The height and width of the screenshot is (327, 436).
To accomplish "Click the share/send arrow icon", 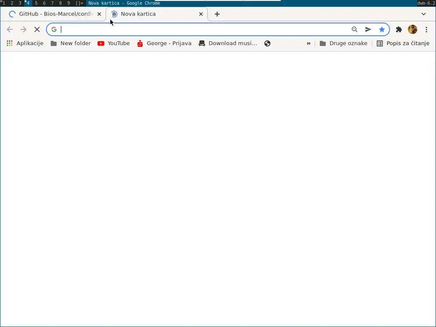I will coord(368,29).
